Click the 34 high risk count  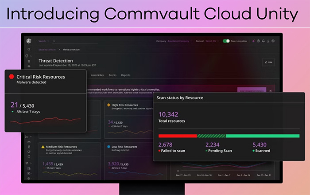[x=110, y=122]
